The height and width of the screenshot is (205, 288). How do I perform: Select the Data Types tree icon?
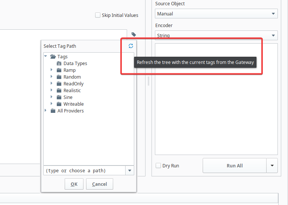(x=59, y=64)
